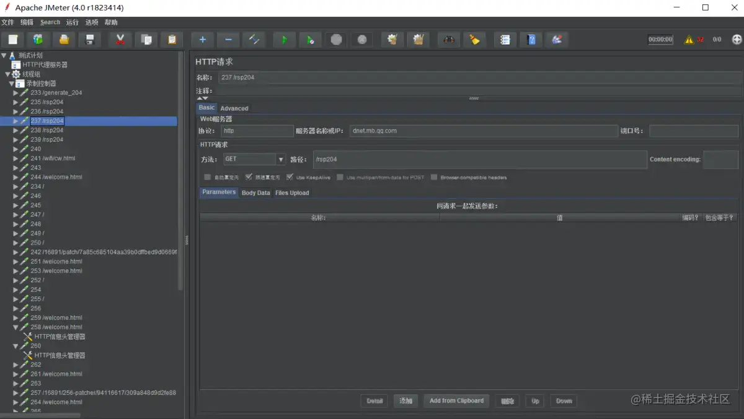Switch to the Body Data tab
The image size is (744, 419).
256,193
